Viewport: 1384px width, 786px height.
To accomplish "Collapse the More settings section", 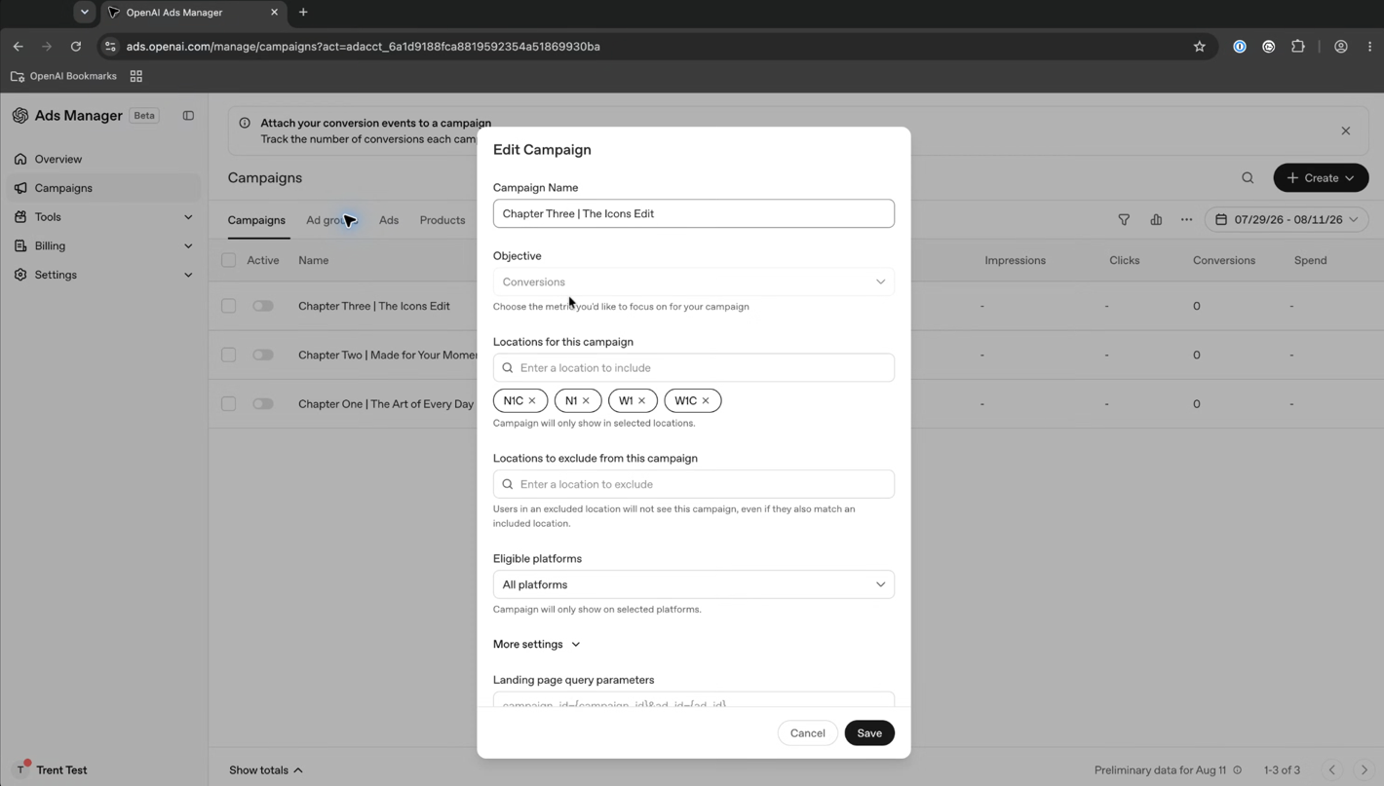I will point(537,645).
